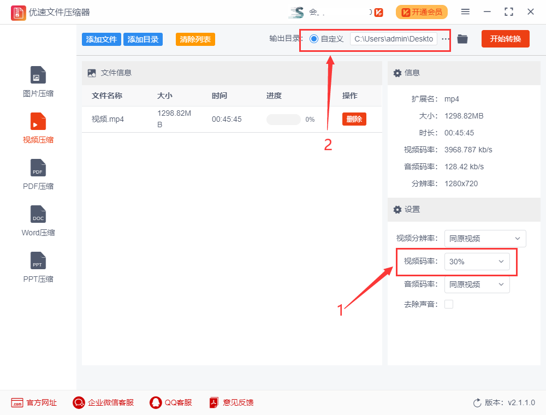This screenshot has width=546, height=415.
Task: Click the refresh icon next to version
Action: pyautogui.click(x=477, y=403)
